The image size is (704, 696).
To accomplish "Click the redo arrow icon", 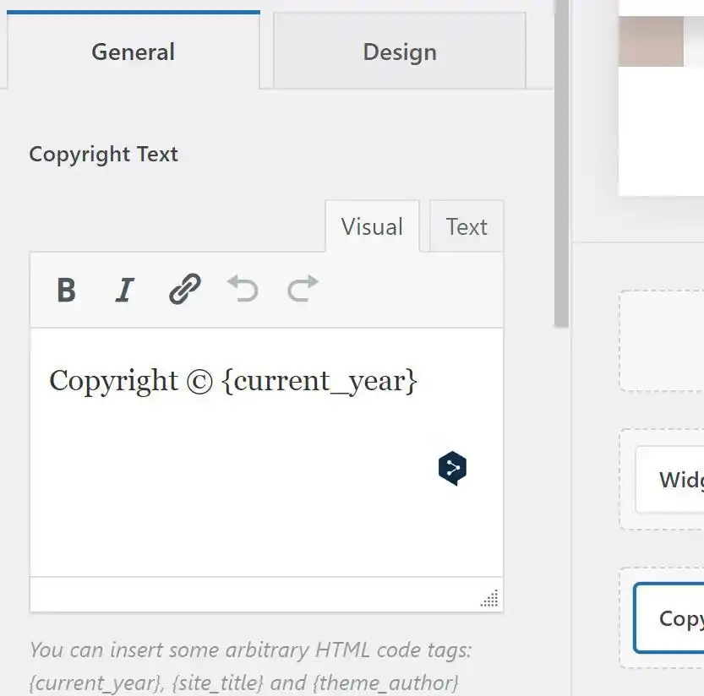I will [303, 290].
